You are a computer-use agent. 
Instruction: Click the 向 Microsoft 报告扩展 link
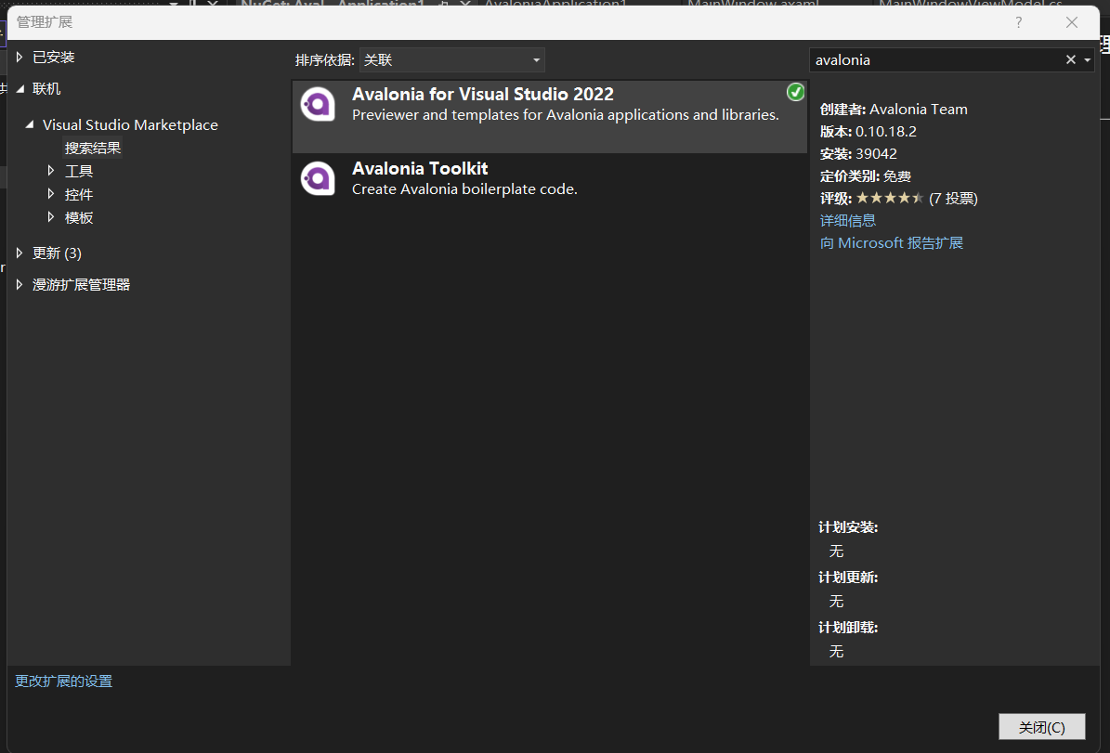pos(891,242)
